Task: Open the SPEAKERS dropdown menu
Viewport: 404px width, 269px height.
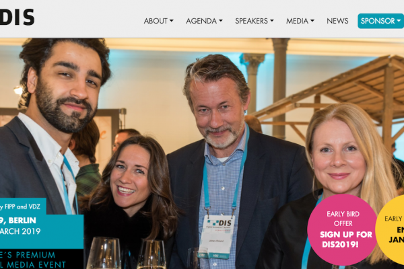Action: click(x=255, y=21)
